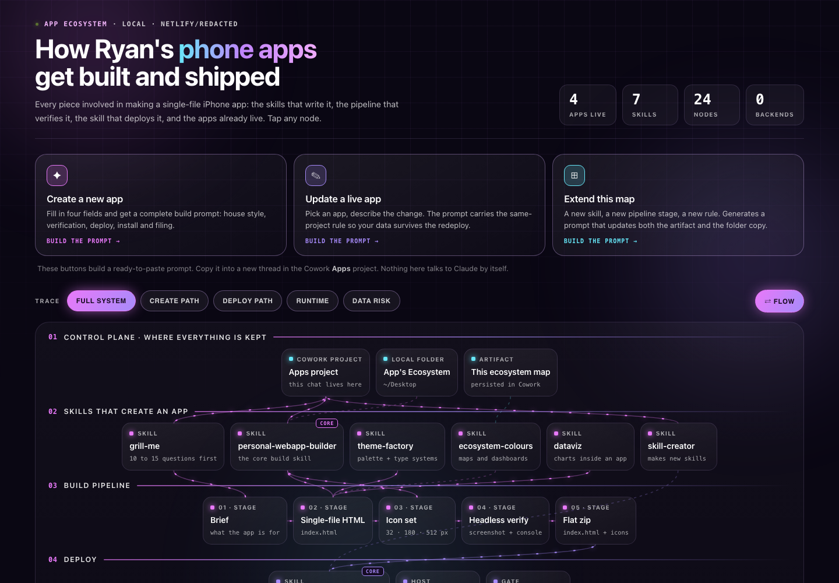Screen dimensions: 839x583
Task: Click the bold 'Apps' word in the hint line
Action: click(x=341, y=269)
